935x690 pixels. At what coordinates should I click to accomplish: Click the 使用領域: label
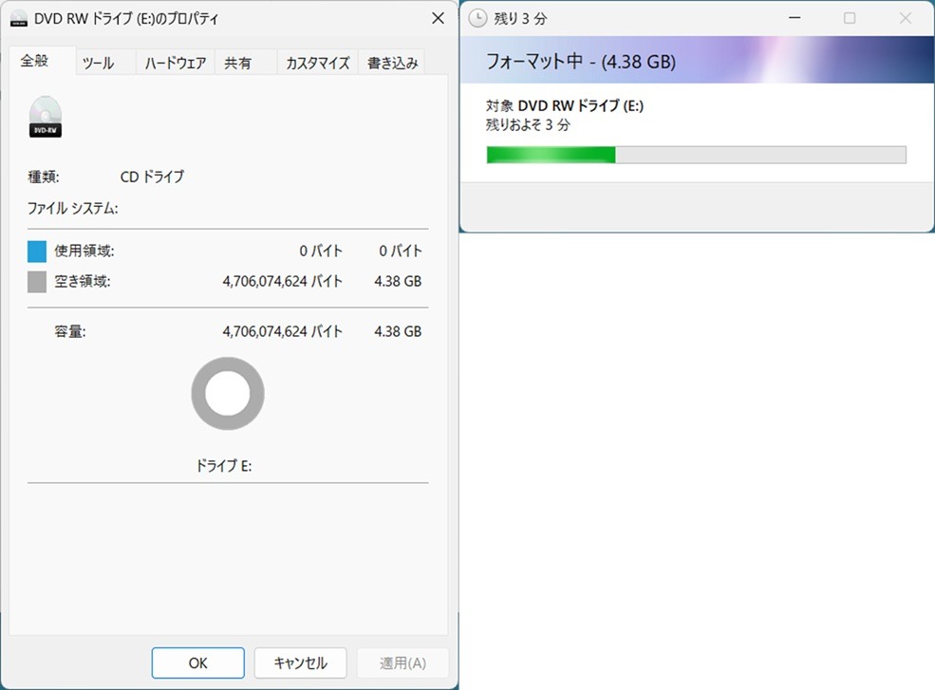pyautogui.click(x=84, y=251)
